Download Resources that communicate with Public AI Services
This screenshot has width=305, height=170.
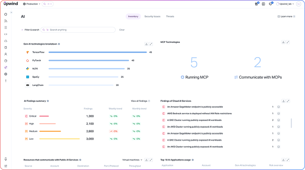pyautogui.click(x=146, y=160)
